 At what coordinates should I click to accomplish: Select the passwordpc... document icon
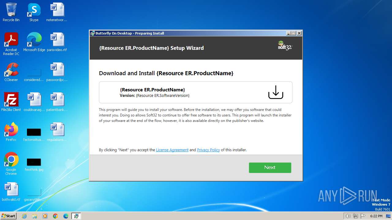click(x=57, y=72)
